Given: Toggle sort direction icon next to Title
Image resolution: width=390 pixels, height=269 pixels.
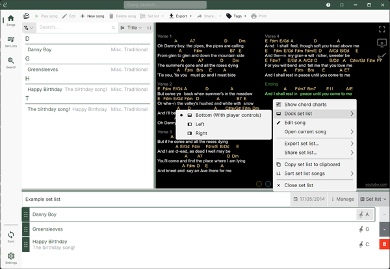Looking at the screenshot, I should click(149, 27).
